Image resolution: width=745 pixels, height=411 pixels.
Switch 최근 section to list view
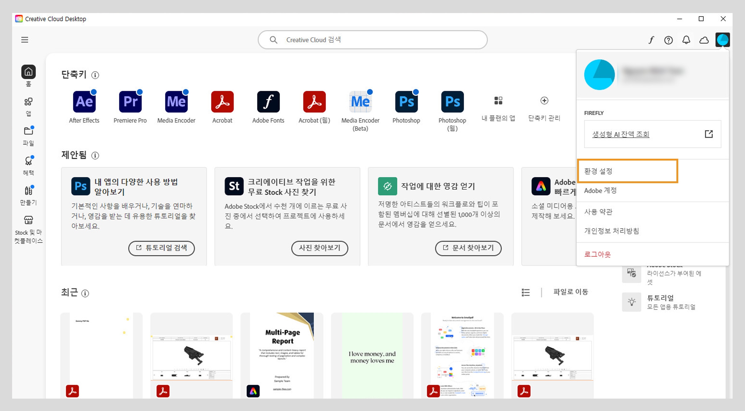[x=525, y=292]
